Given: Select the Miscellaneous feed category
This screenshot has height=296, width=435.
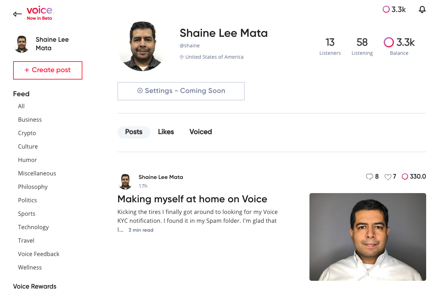Looking at the screenshot, I should click(37, 173).
